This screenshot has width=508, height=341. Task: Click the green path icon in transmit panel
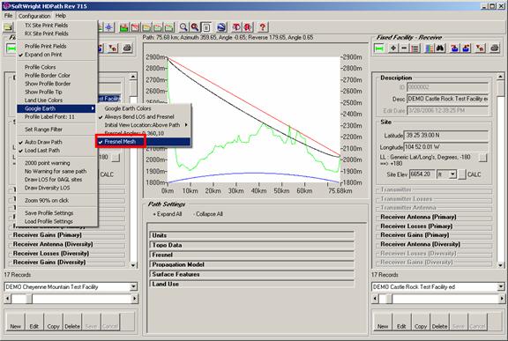tap(11, 48)
